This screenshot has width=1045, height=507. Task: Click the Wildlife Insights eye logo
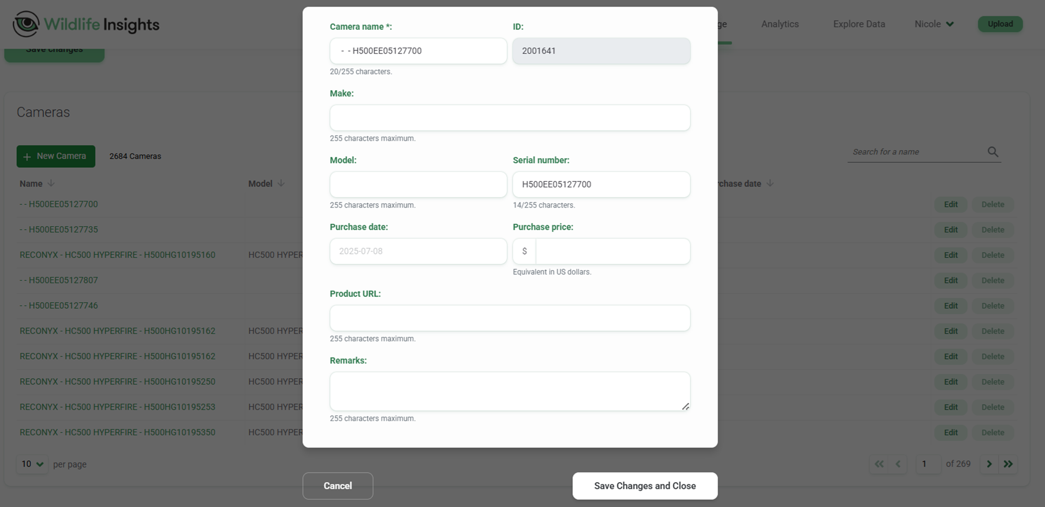(x=26, y=24)
